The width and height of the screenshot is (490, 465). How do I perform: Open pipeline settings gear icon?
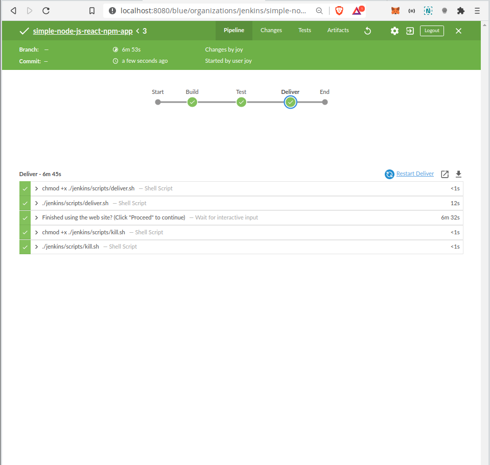(x=394, y=31)
